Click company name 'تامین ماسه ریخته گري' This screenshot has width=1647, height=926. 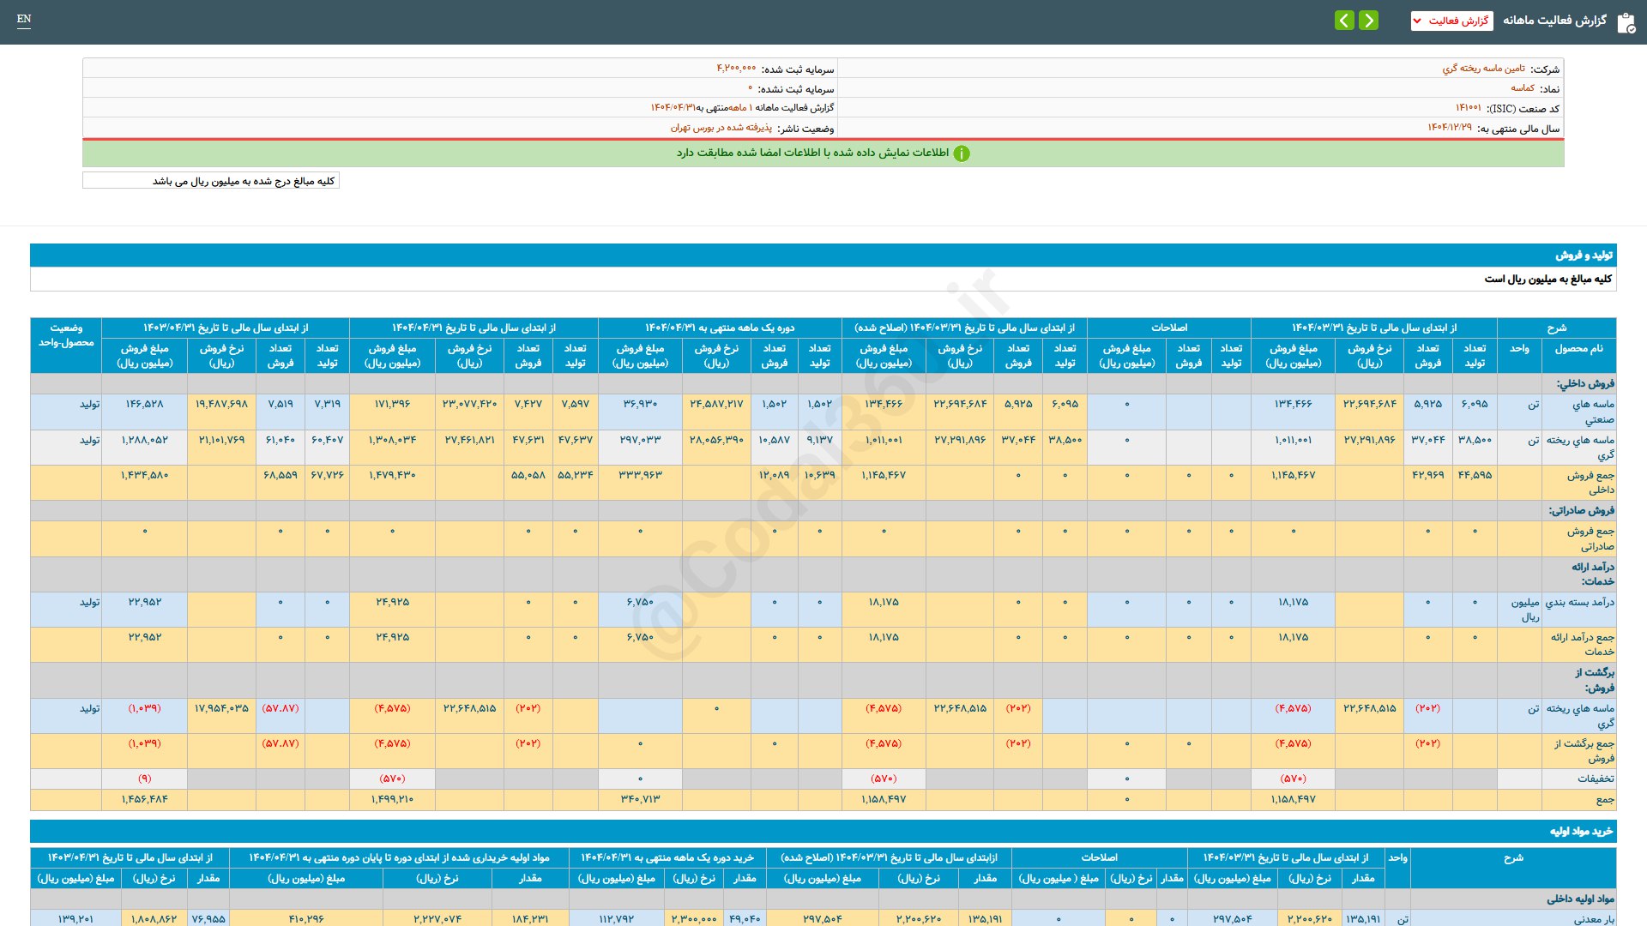point(1483,69)
